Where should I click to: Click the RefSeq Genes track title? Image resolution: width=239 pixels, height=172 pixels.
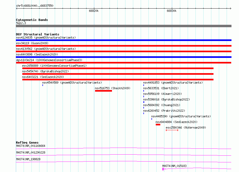(x=27, y=143)
